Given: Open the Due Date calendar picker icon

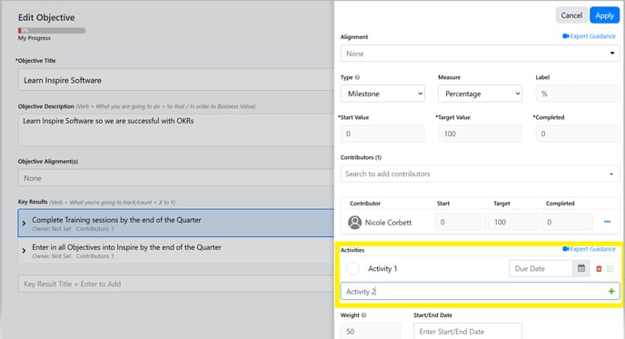Looking at the screenshot, I should (x=581, y=268).
